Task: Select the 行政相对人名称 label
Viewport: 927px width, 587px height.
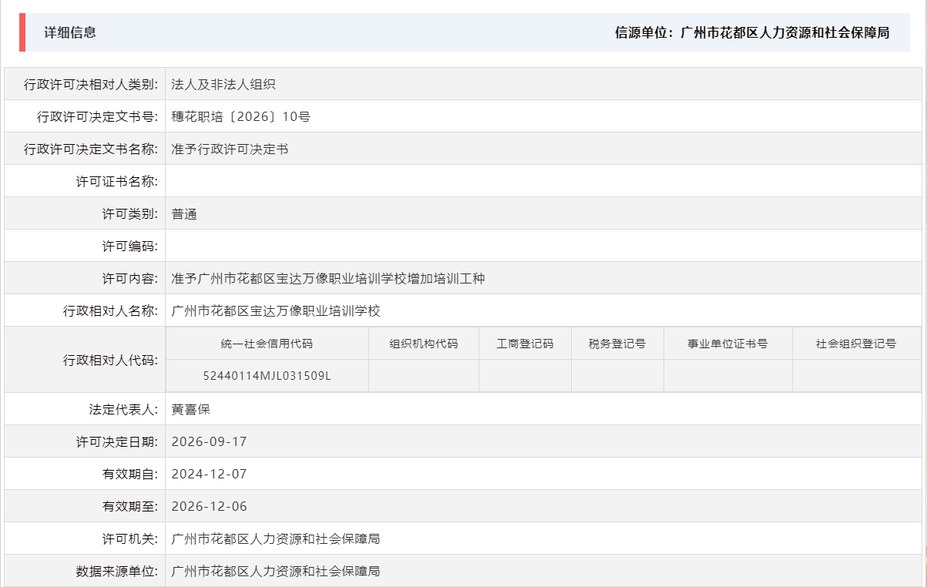Action: coord(110,311)
